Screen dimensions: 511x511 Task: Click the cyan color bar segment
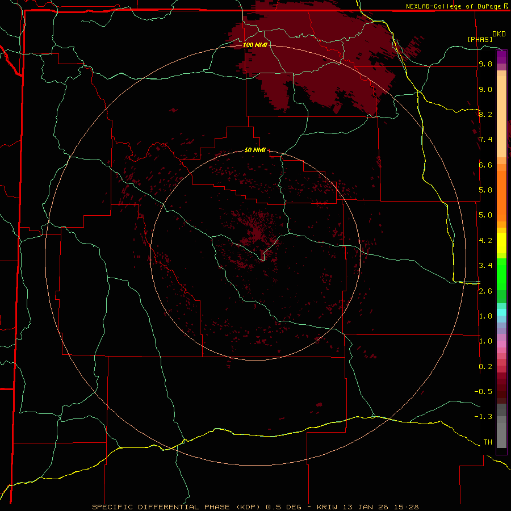tap(501, 312)
